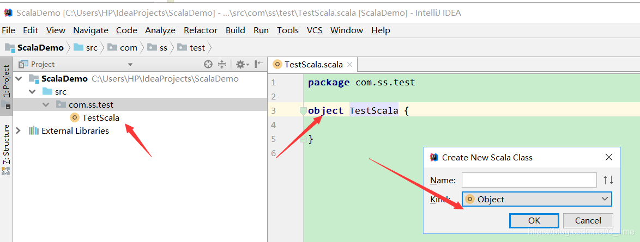Click the package keyword in editor
640x242 pixels.
coord(329,83)
